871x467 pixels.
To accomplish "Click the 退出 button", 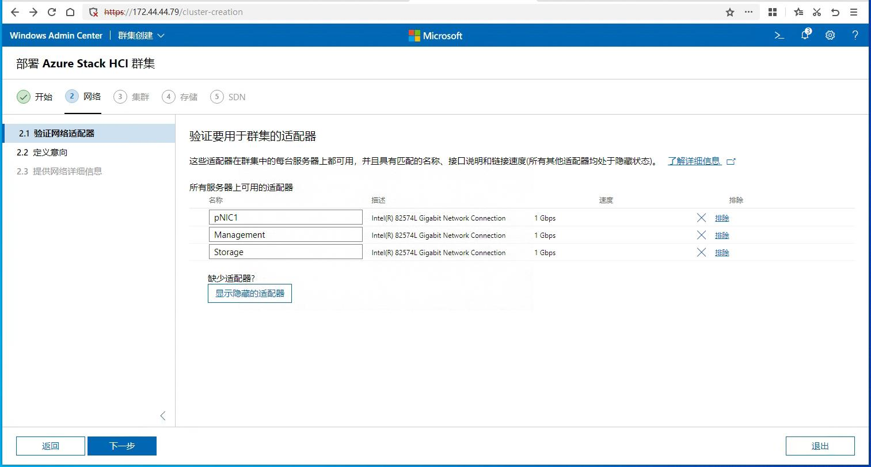I will (820, 446).
